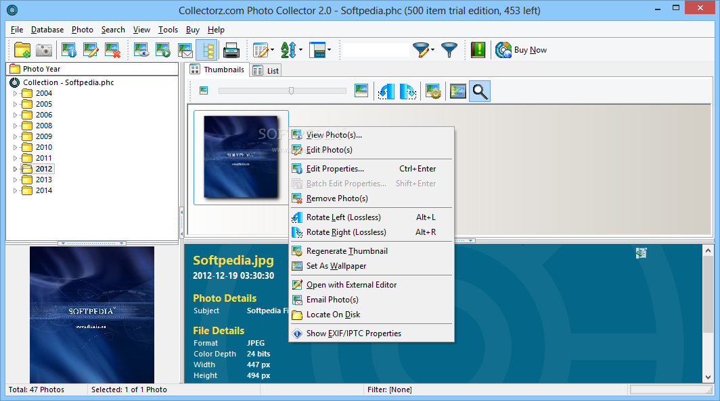Click the slideshow play toolbar icon
Viewport: 720px width, 401px height.
[163, 50]
